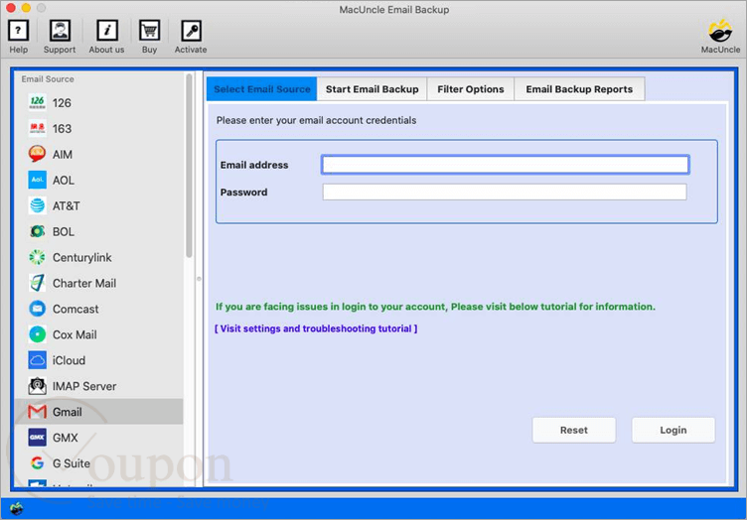This screenshot has height=520, width=747.
Task: Click the About us label in toolbar
Action: coord(106,50)
